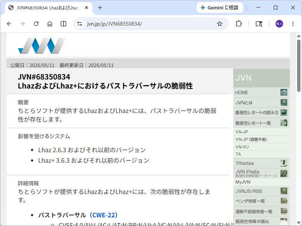Click the JVNJS/RSS thumbnail icon
The width and height of the screenshot is (302, 226).
click(284, 191)
